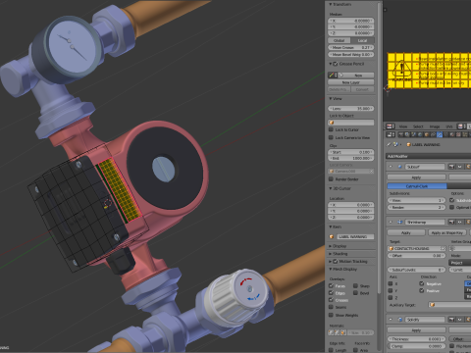
Task: Open the Properties editor-type icon menu
Action: [x=391, y=134]
